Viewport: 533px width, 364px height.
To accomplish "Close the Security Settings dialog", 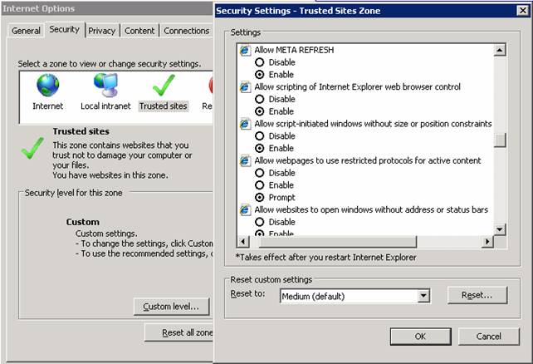I will [x=522, y=11].
